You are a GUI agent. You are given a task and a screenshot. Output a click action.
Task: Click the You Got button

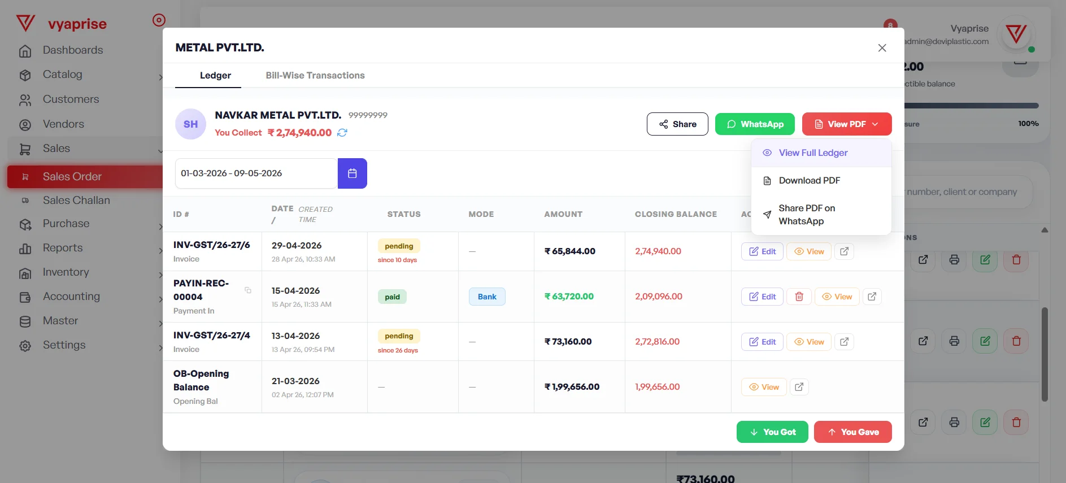[772, 432]
